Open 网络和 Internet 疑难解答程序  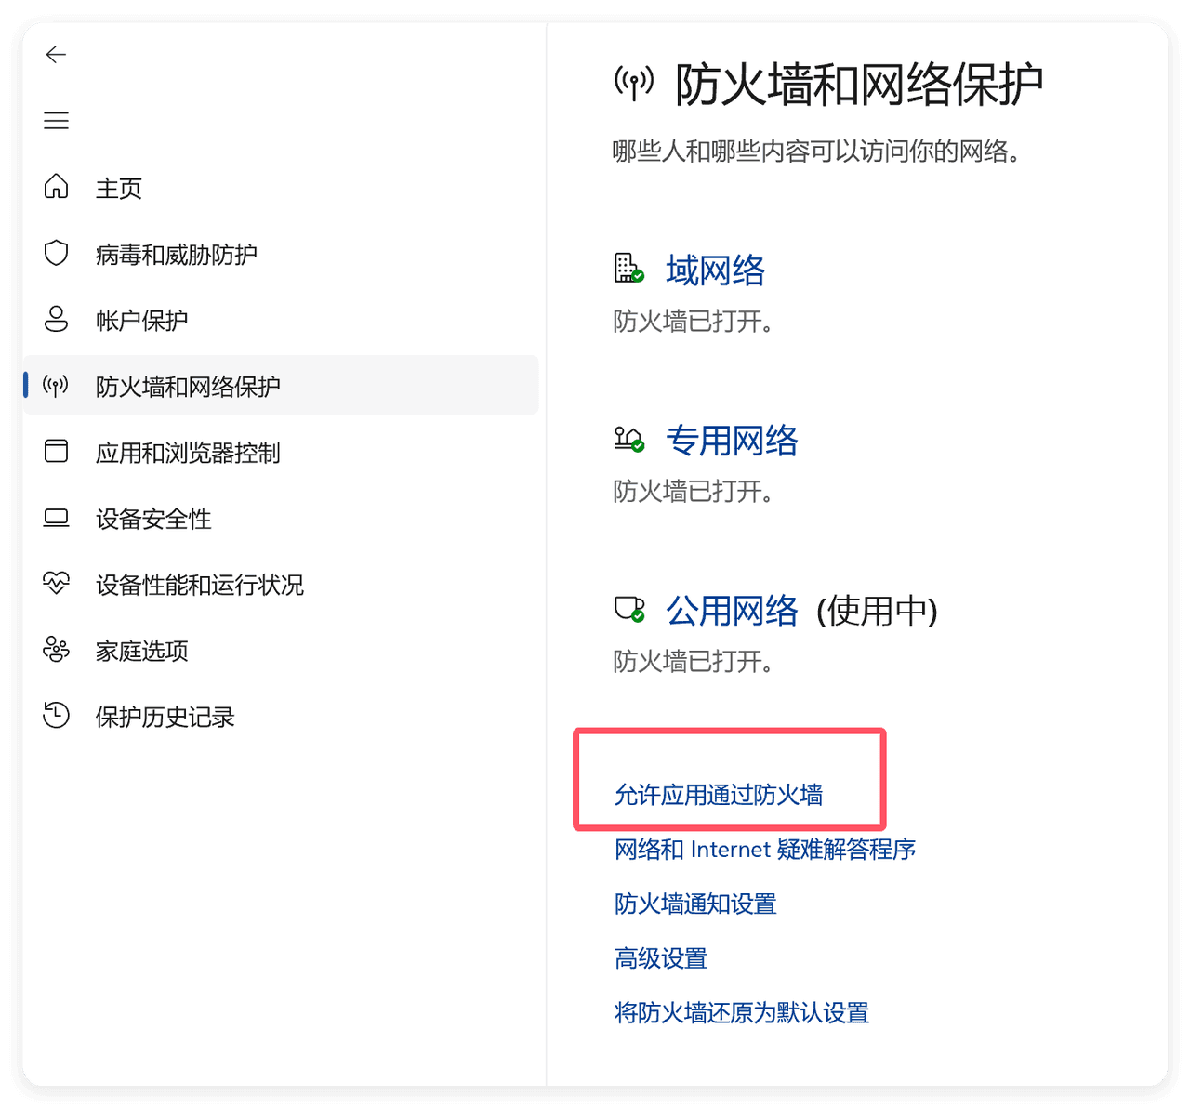764,849
